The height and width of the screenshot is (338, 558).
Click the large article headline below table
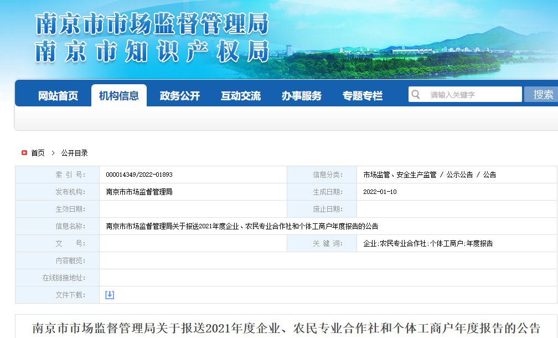[x=286, y=328]
